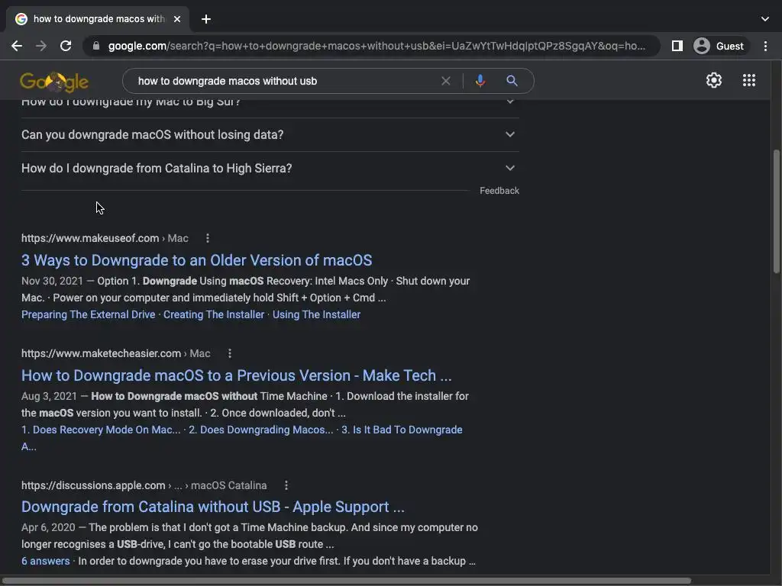The image size is (782, 586).
Task: Open the tab search dropdown arrow
Action: tap(764, 19)
